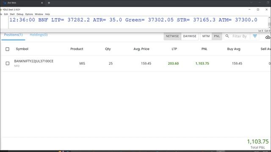Open the Positions(1) tab

tap(13, 35)
